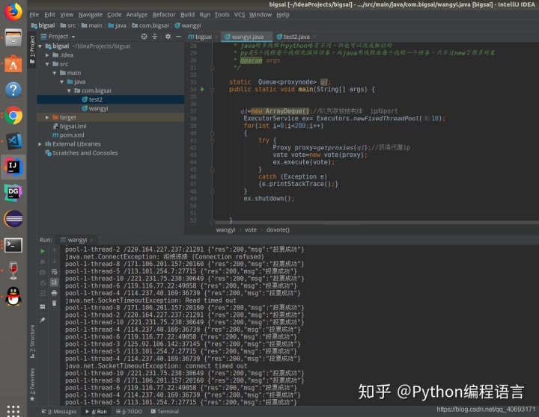This screenshot has height=417, width=539.
Task: Switch to bigsai pom editor tab
Action: [x=200, y=37]
